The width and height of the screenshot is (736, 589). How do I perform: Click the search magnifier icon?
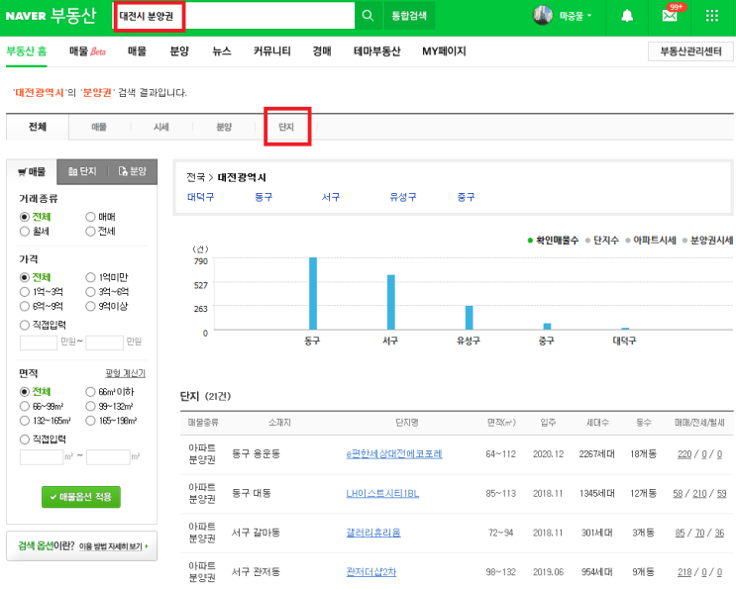point(368,16)
